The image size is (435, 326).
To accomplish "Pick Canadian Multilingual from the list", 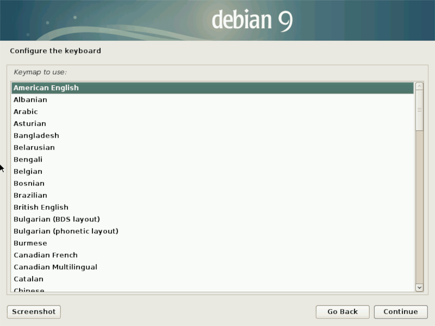I will [x=55, y=267].
